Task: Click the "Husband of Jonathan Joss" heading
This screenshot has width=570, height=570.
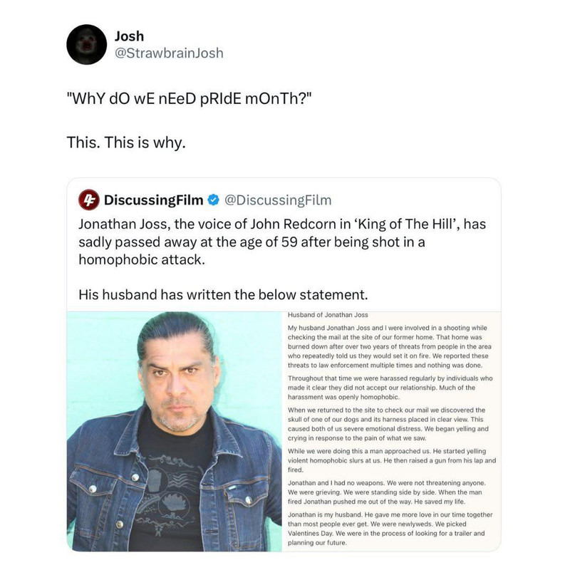Action: coord(328,315)
